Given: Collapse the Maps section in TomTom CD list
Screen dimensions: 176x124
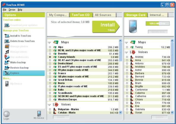Looking at the screenshot, I should pyautogui.click(x=49, y=43).
